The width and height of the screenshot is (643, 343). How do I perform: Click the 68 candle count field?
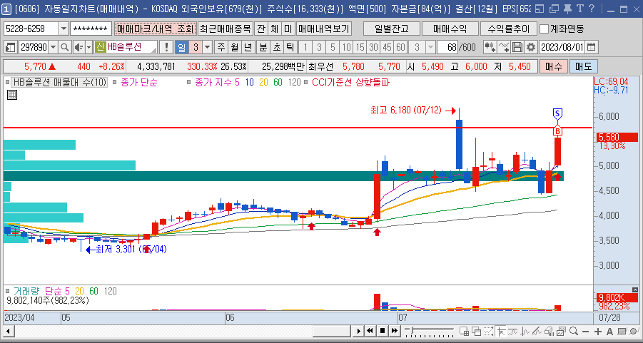pos(447,47)
